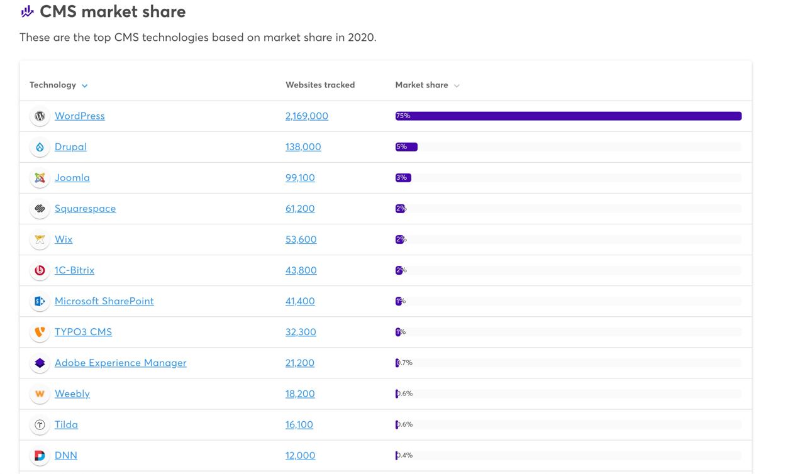Click the Adobe Experience Manager 0.7% value
This screenshot has height=474, width=805.
click(405, 363)
